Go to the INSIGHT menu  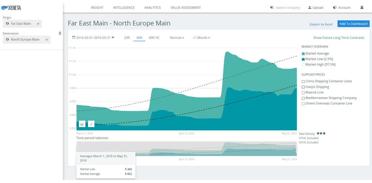[x=97, y=8]
